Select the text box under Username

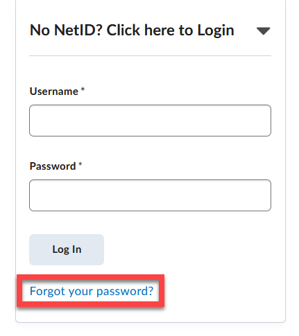150,121
